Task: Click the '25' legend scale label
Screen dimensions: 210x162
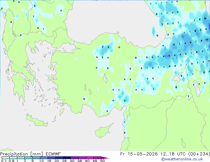Action: click(64, 161)
